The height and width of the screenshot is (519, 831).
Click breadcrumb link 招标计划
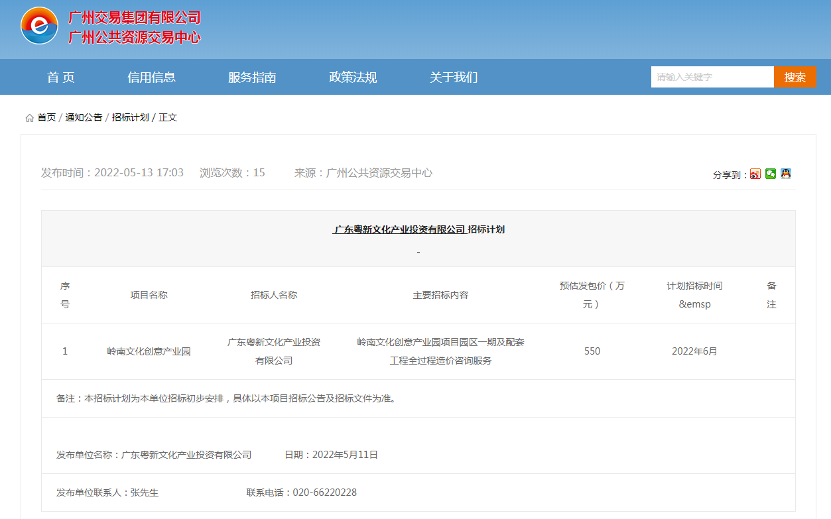click(x=130, y=117)
